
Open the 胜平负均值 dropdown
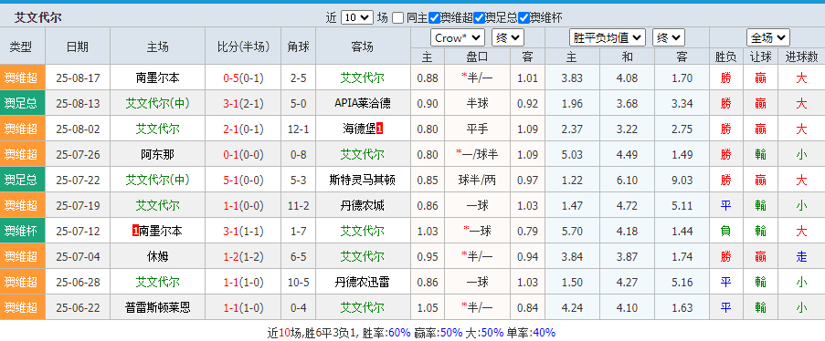(x=608, y=37)
